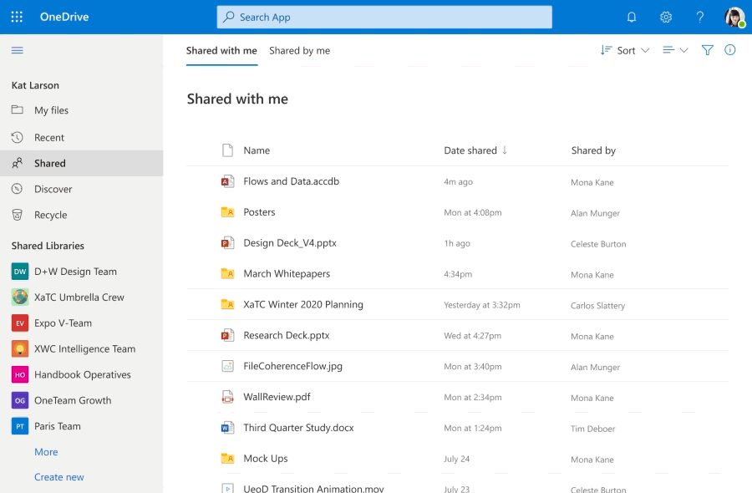Open the notifications bell
The width and height of the screenshot is (752, 493).
(632, 17)
